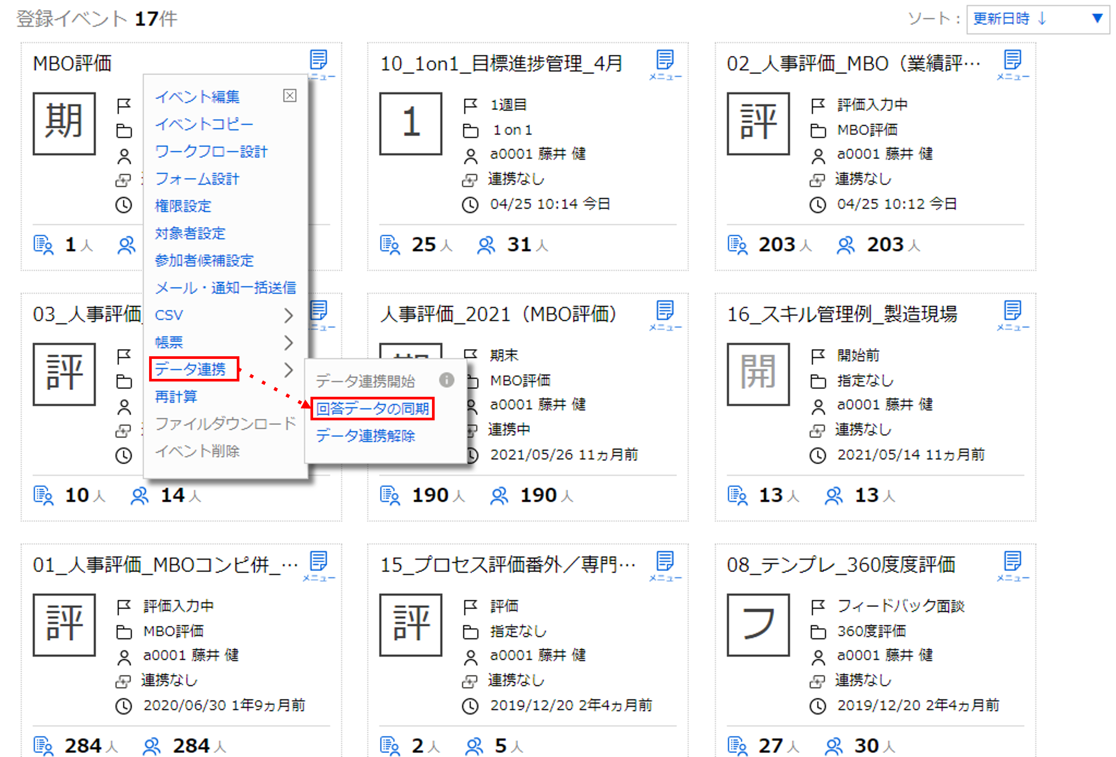Expand the CSV submenu arrow

(x=288, y=315)
